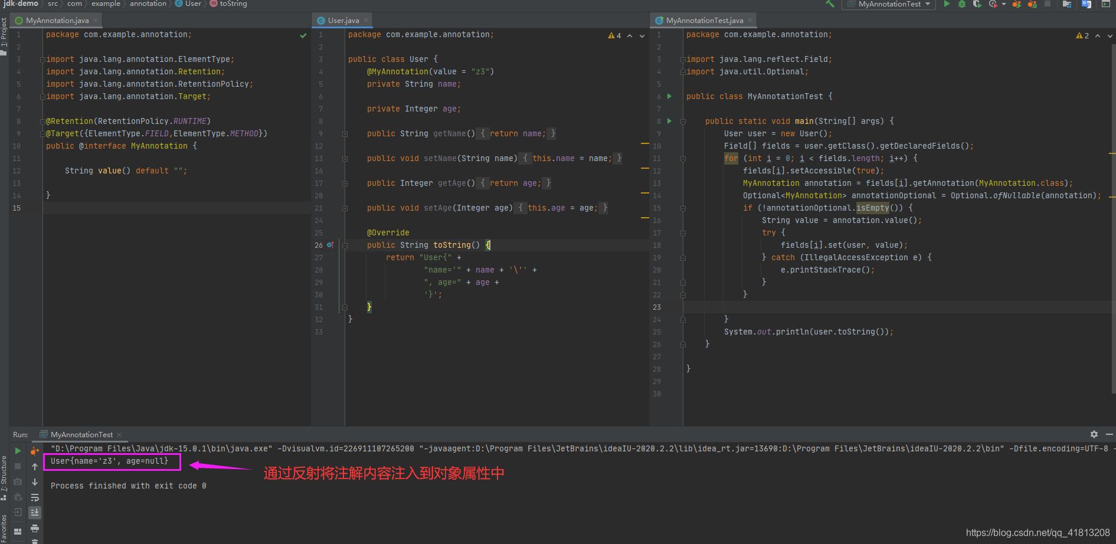Screen dimensions: 1116x544
Task: Click 'jdk-demo' project in breadcrumb
Action: click(x=21, y=4)
